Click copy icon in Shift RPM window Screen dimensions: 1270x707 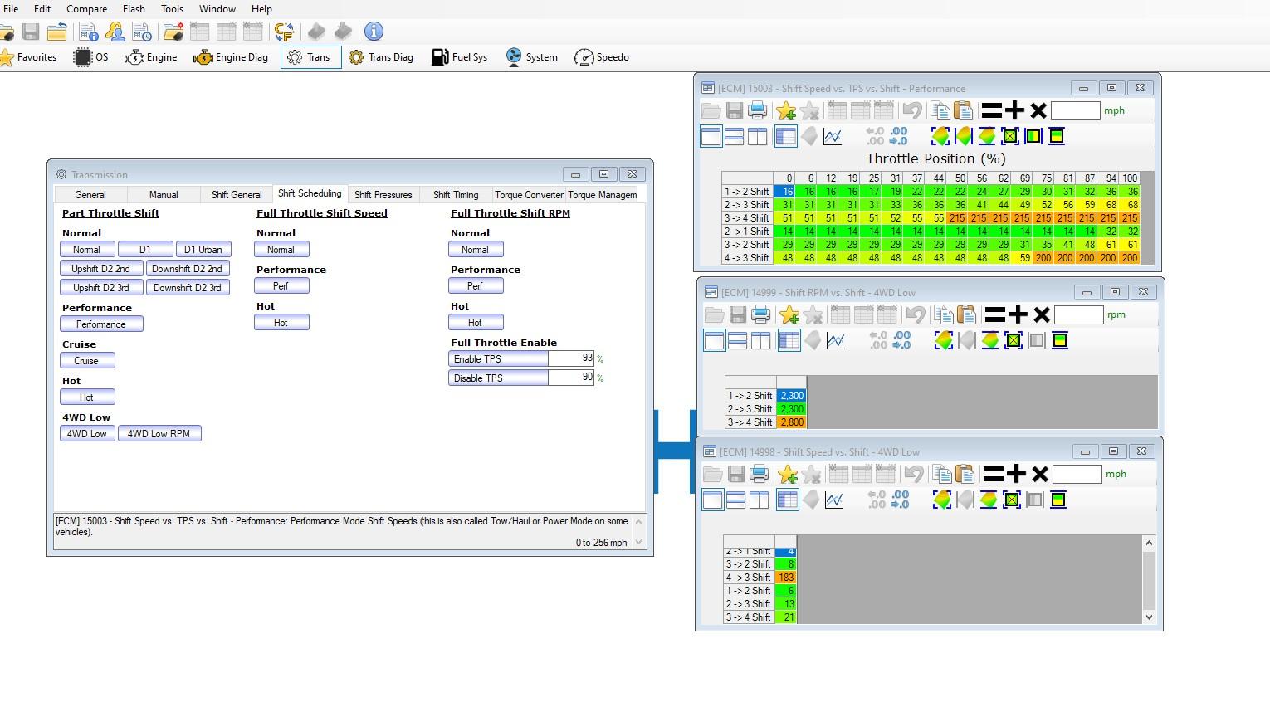pos(943,314)
